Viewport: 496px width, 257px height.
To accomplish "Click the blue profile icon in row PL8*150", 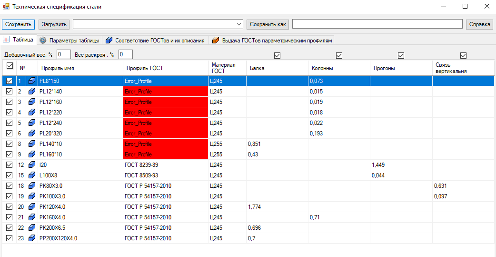I will pos(32,81).
